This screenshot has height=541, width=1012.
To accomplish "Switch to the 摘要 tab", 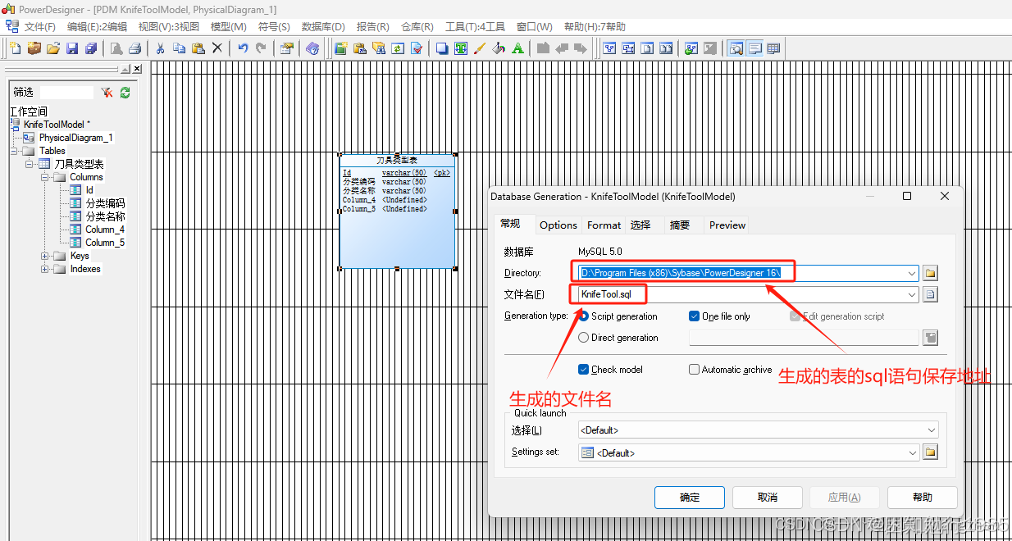I will [680, 225].
